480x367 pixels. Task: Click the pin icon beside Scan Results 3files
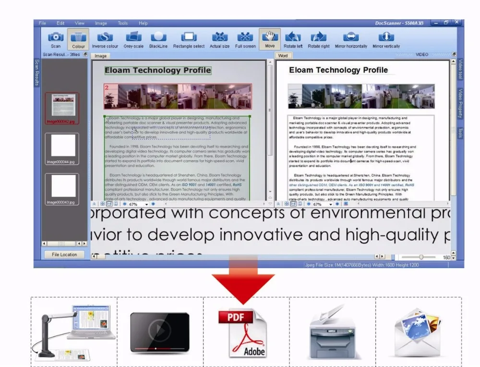85,54
